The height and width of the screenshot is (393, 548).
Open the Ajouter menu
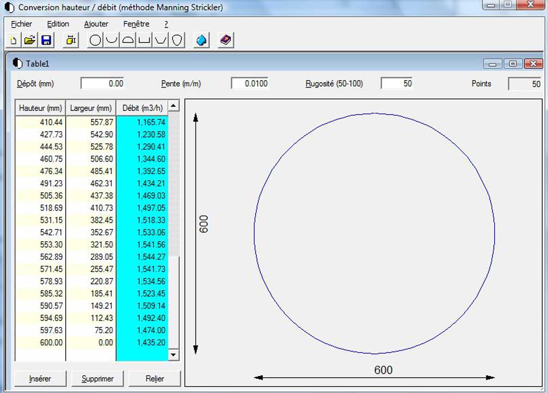[95, 24]
